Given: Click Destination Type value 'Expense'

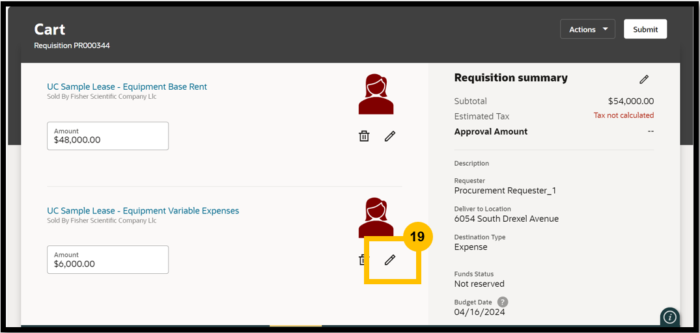Looking at the screenshot, I should tap(471, 247).
